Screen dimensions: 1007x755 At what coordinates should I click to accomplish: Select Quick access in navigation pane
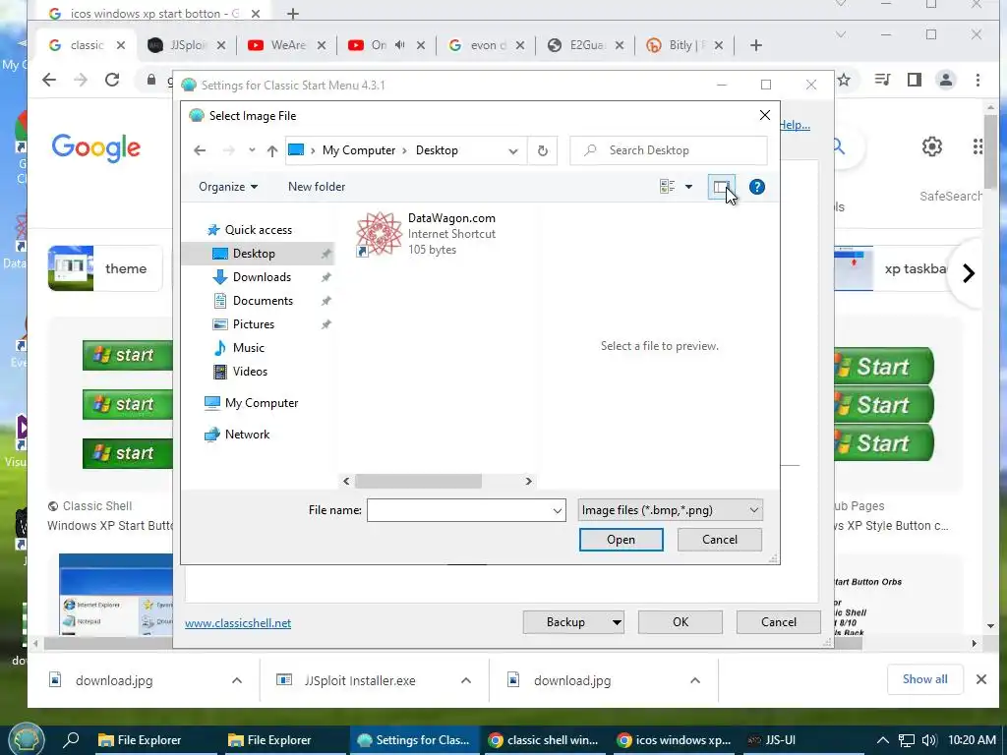tap(259, 230)
